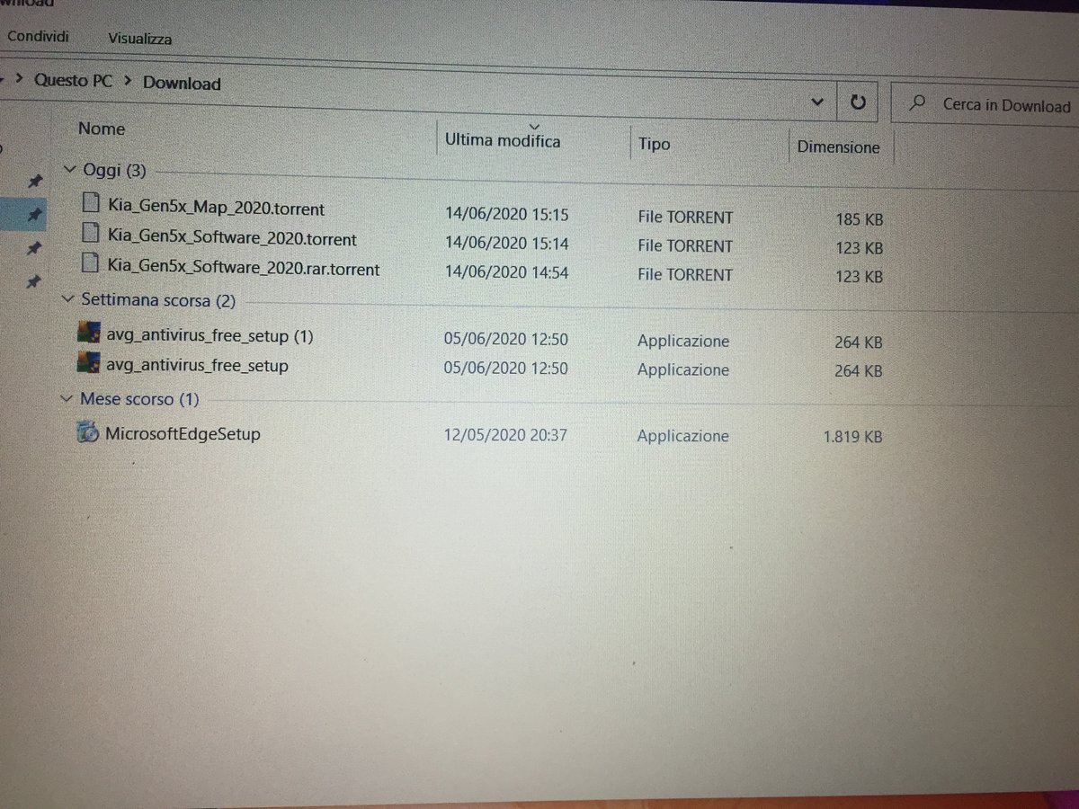Click the third quick access pin icon

coord(33,247)
